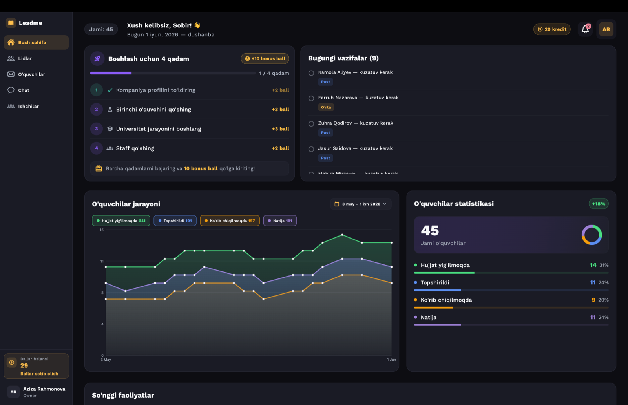Mark Kamola Aliyev task as done
Image resolution: width=628 pixels, height=405 pixels.
click(x=311, y=73)
